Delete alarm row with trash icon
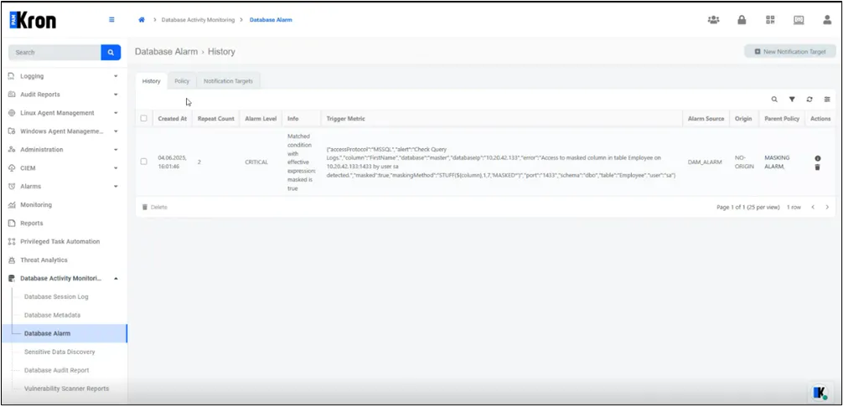Image resolution: width=843 pixels, height=406 pixels. (x=818, y=167)
